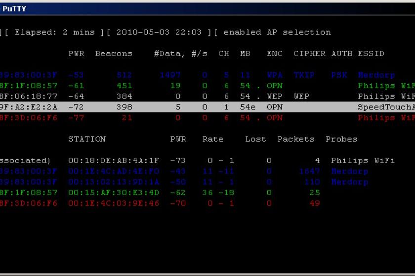Screen dimensions: 415x276
Task: Click the blue power value '-53'
Action: pos(76,75)
